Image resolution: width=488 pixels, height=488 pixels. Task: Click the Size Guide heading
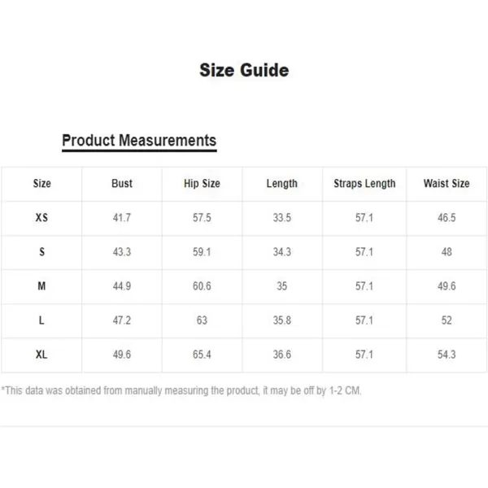coord(244,70)
